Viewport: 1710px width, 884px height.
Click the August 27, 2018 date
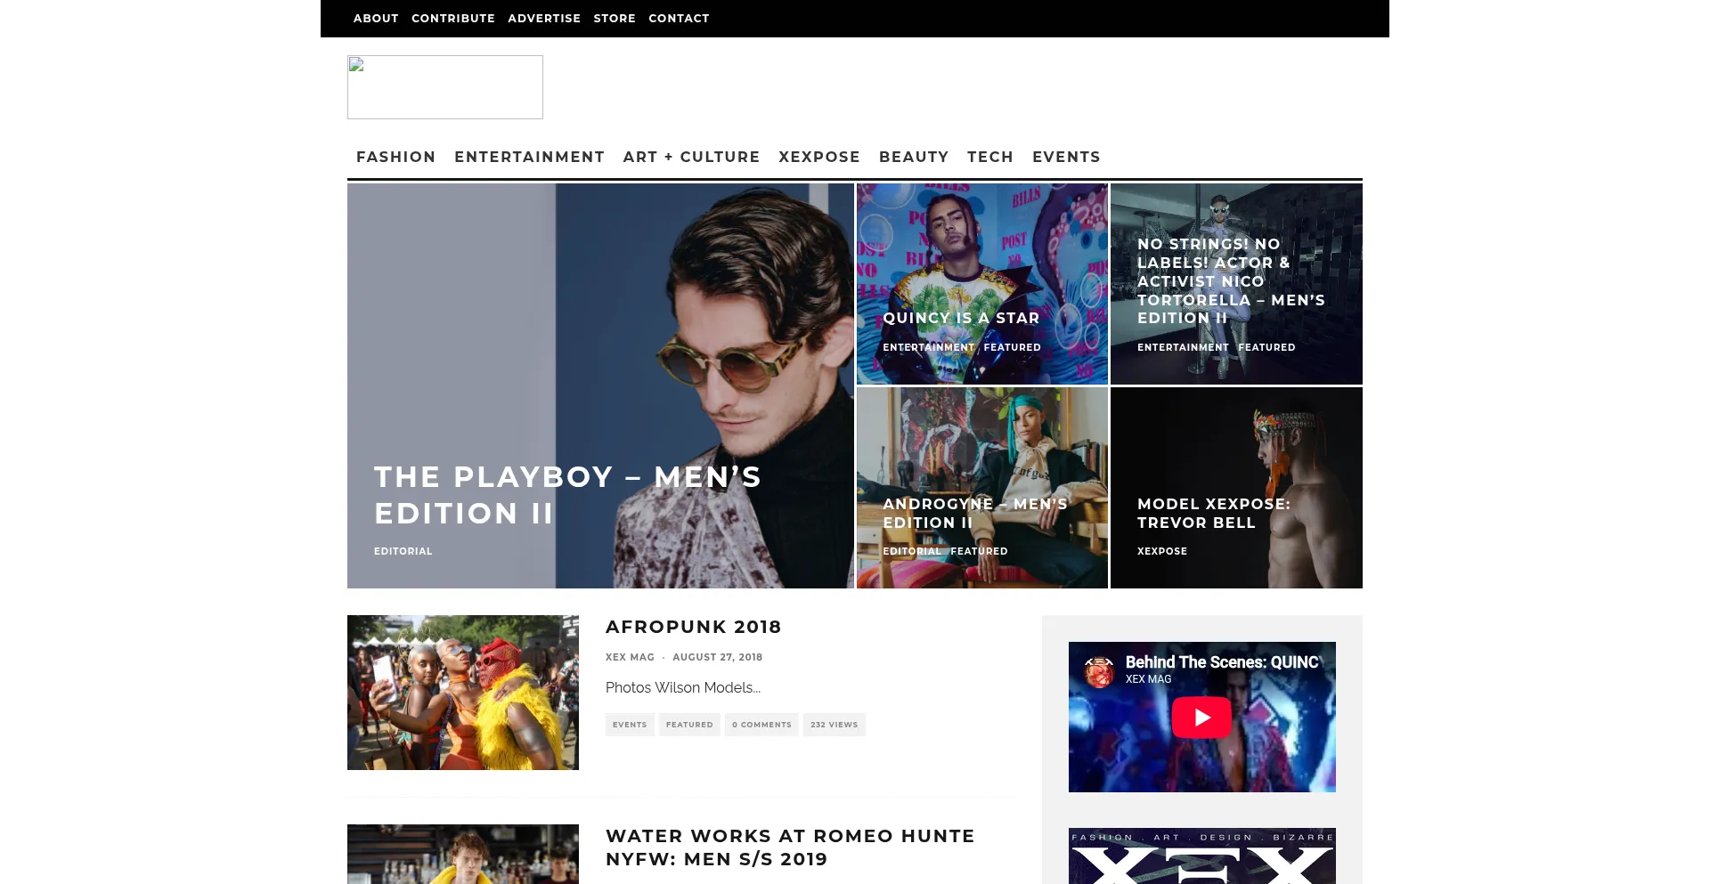point(717,657)
